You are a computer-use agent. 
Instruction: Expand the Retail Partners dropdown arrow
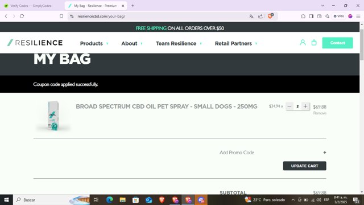point(256,43)
